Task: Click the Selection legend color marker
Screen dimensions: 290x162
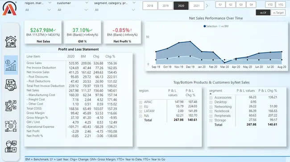Action: (204, 26)
